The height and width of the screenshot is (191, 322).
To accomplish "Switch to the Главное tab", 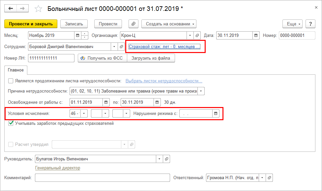I will [x=15, y=70].
